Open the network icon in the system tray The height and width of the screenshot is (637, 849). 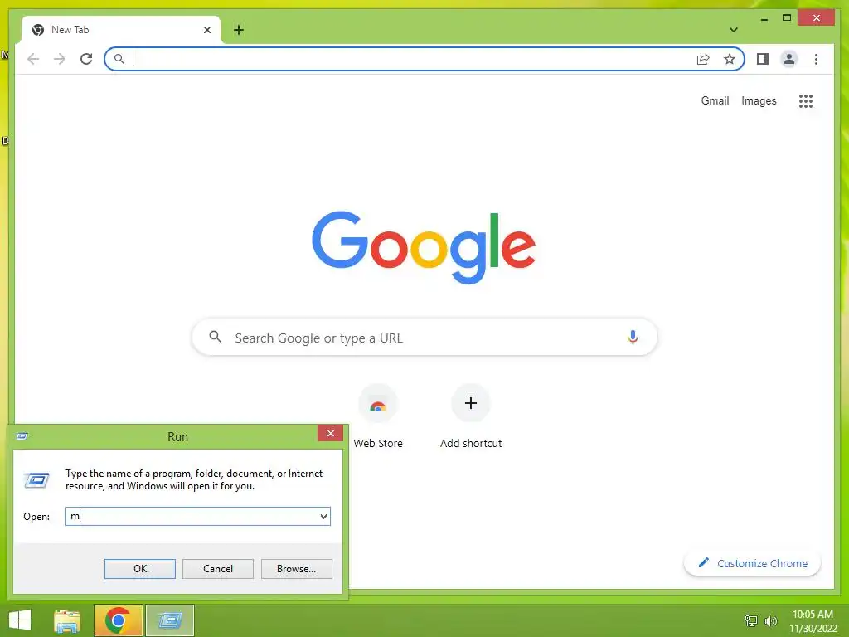click(x=751, y=620)
